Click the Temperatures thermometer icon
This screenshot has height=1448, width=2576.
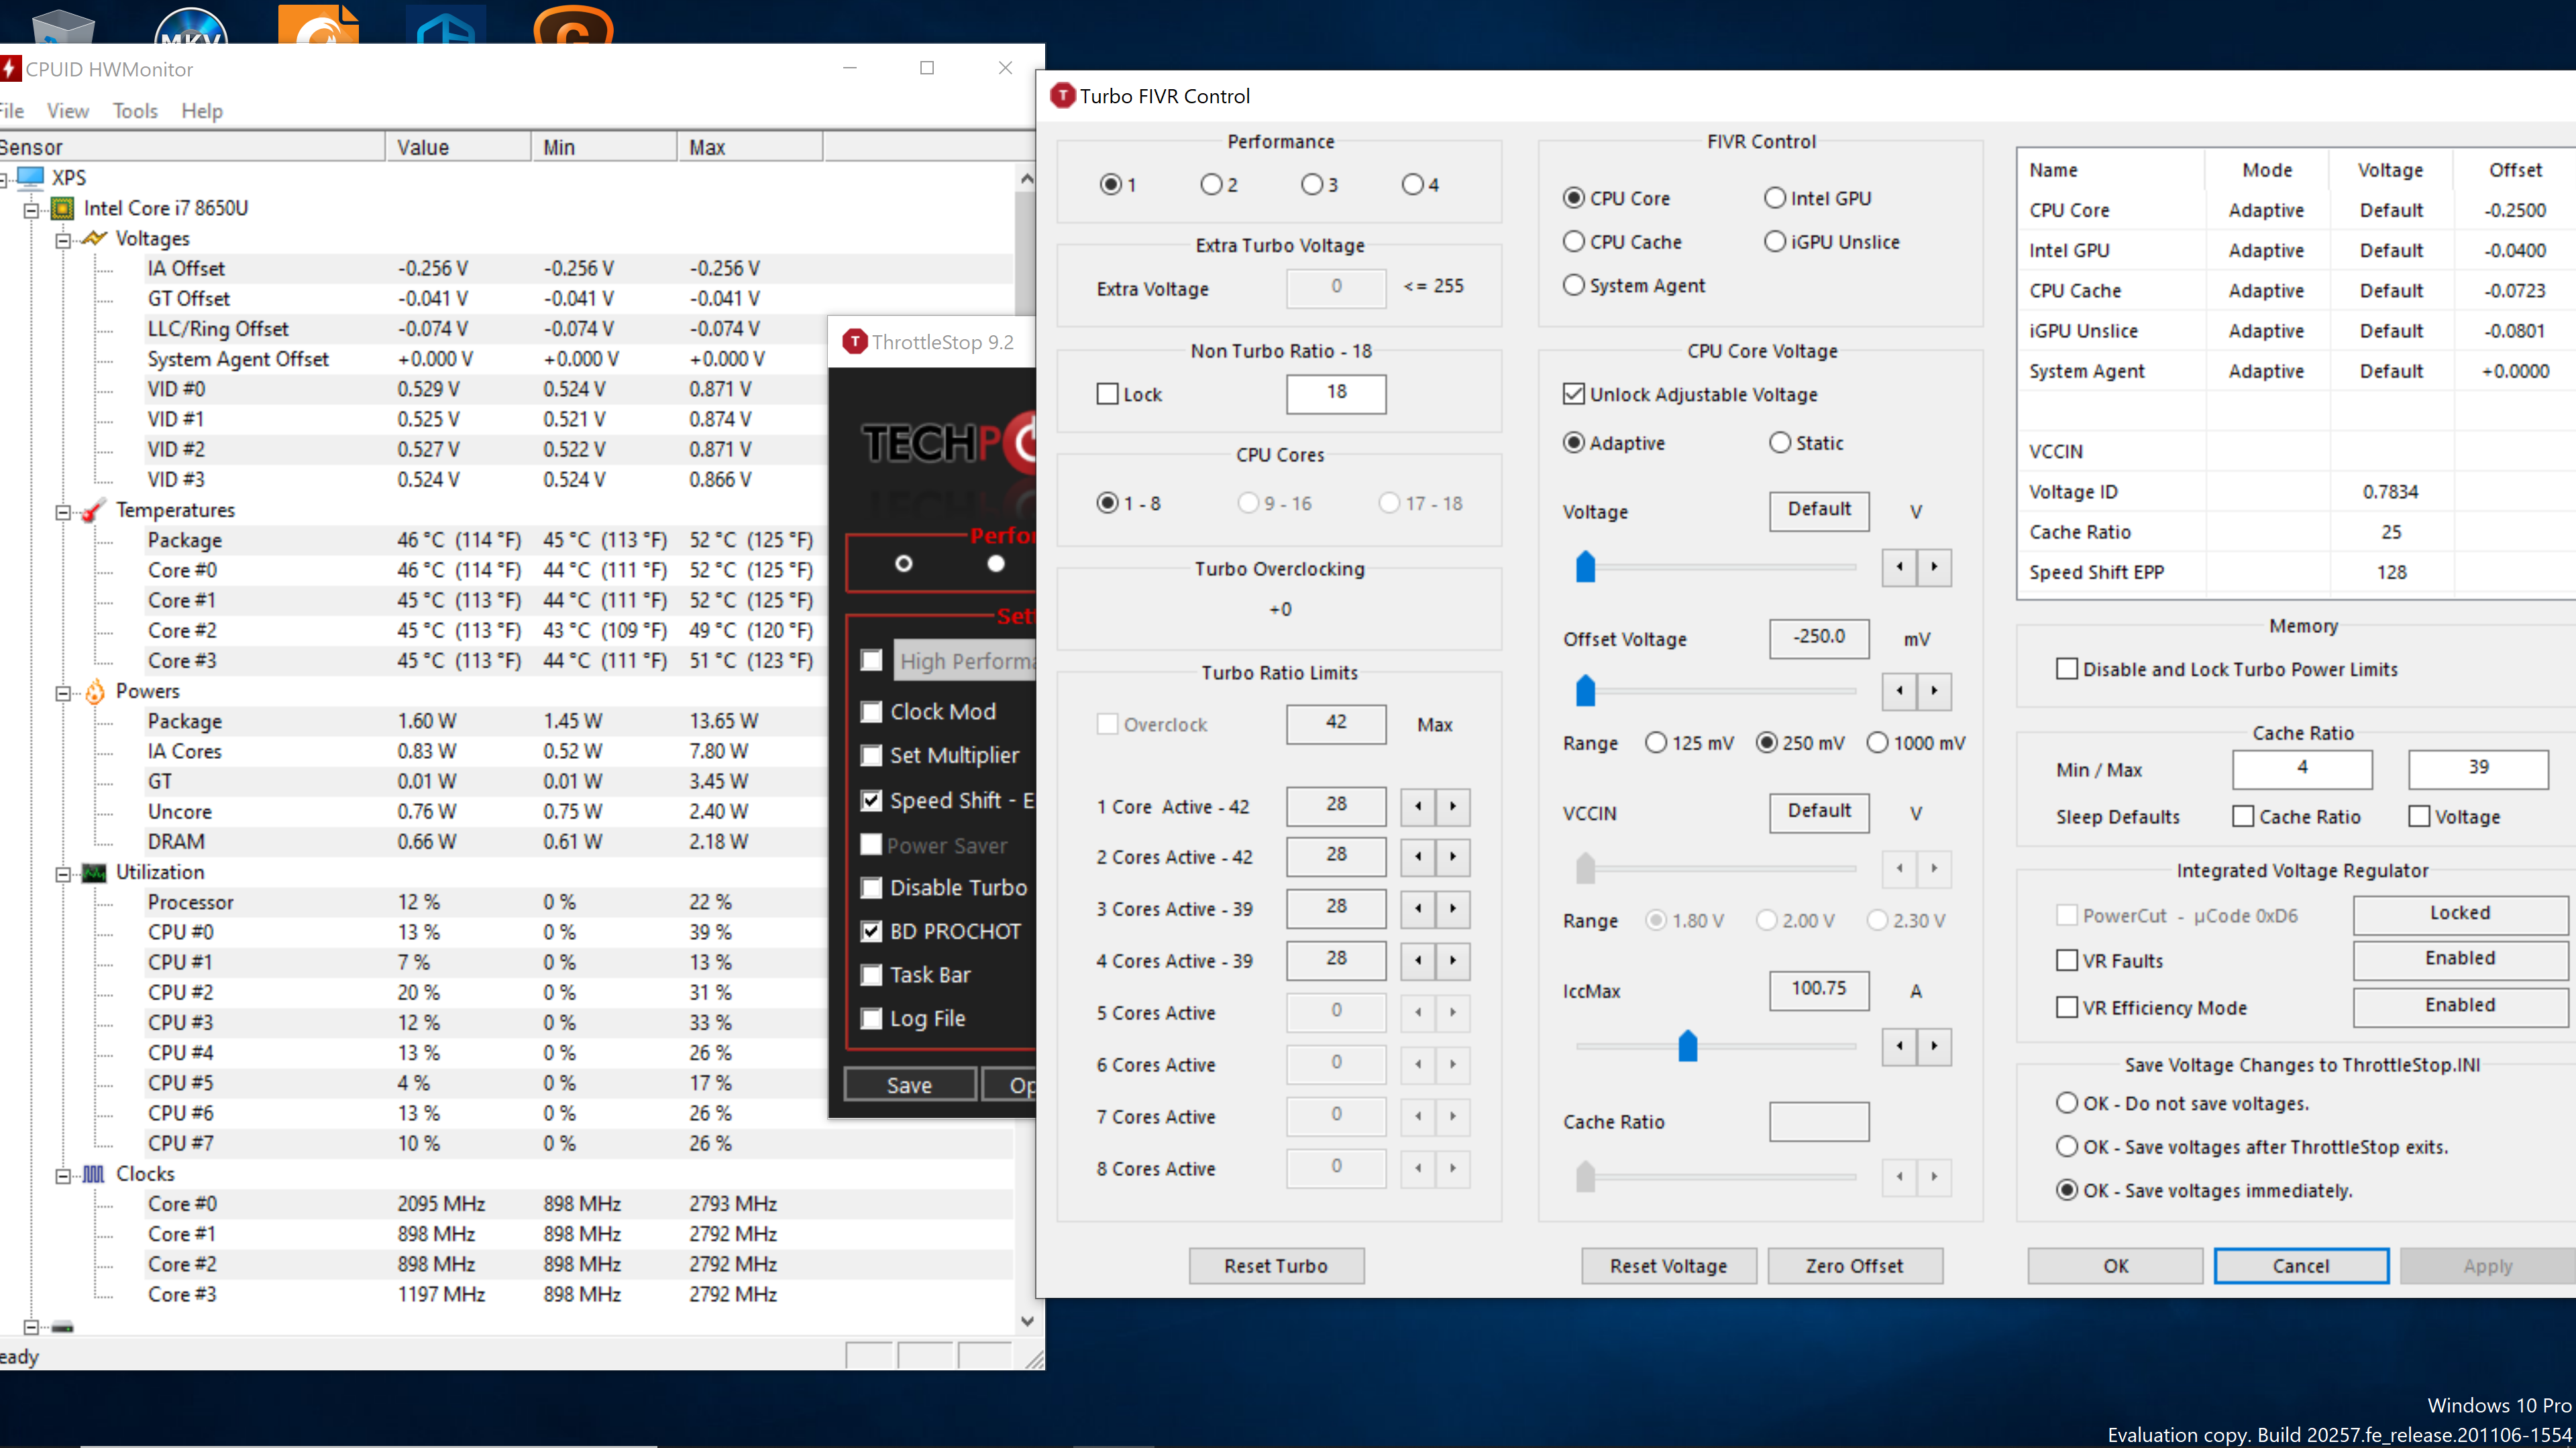pos(93,511)
